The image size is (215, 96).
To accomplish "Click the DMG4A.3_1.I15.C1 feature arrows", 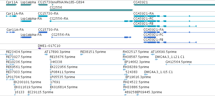I will coord(146,75).
